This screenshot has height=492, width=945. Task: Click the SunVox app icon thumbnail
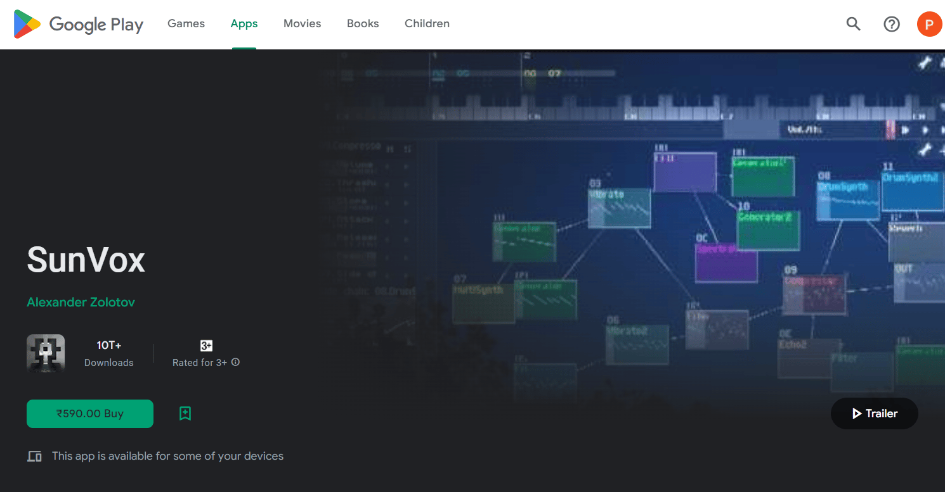pyautogui.click(x=46, y=353)
